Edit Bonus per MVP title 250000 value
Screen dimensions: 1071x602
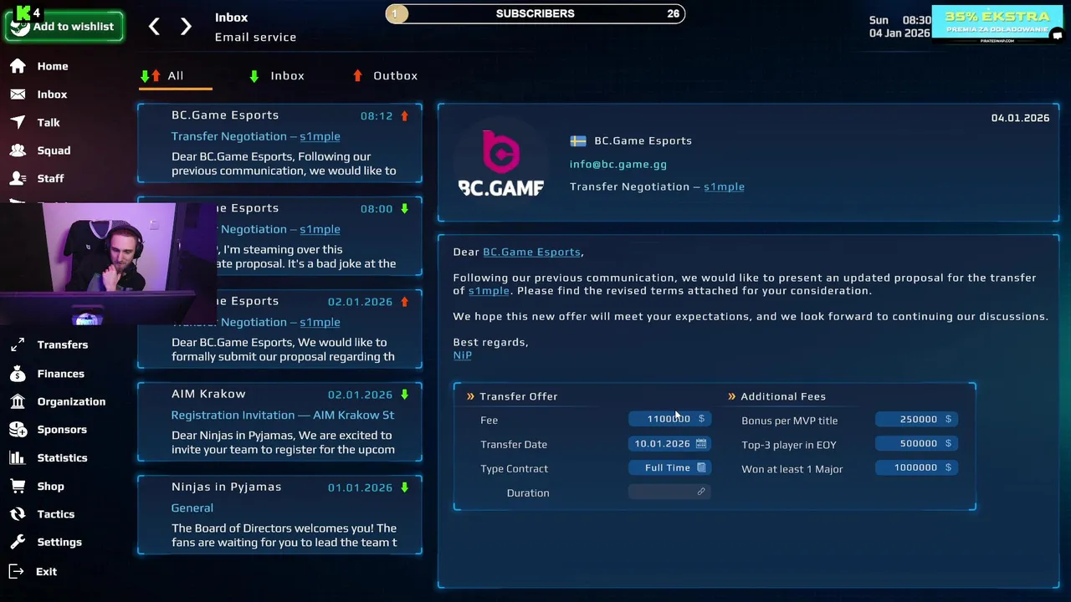click(x=916, y=419)
